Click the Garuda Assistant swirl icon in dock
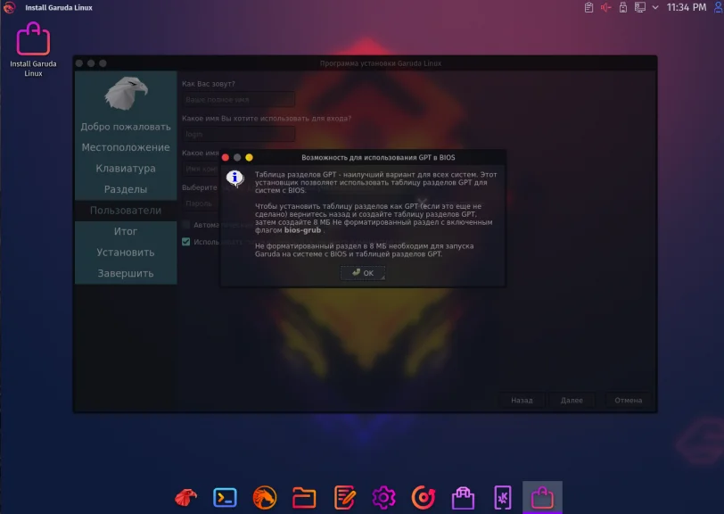Viewport: 724px width, 514px height. tap(424, 498)
